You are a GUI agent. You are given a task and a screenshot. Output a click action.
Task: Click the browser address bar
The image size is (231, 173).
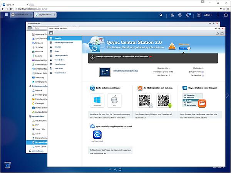point(116,9)
